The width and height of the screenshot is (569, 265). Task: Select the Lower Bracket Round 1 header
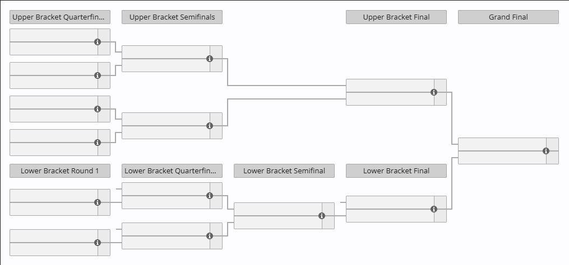[x=60, y=171]
